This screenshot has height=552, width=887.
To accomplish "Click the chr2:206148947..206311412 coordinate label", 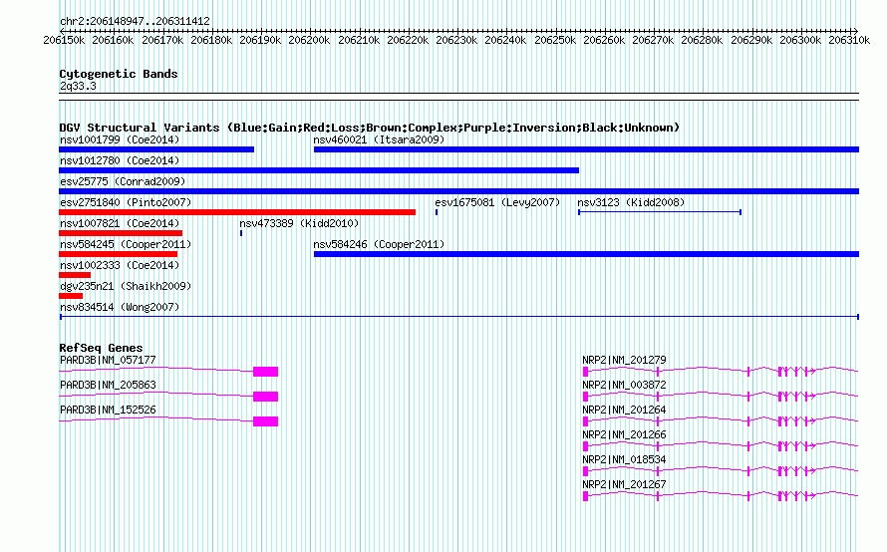I will click(x=135, y=21).
